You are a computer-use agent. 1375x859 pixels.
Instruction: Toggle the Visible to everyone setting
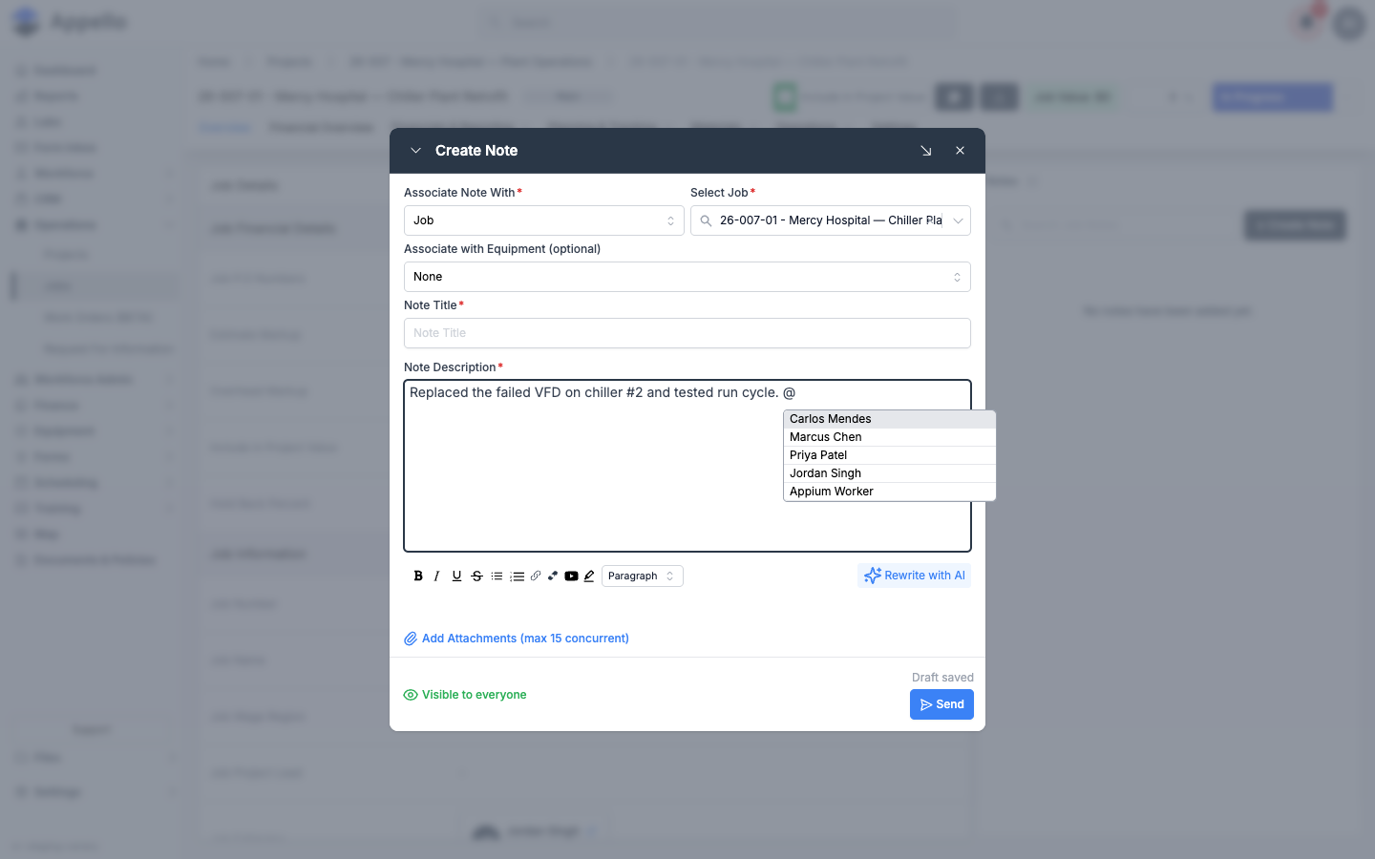[465, 695]
